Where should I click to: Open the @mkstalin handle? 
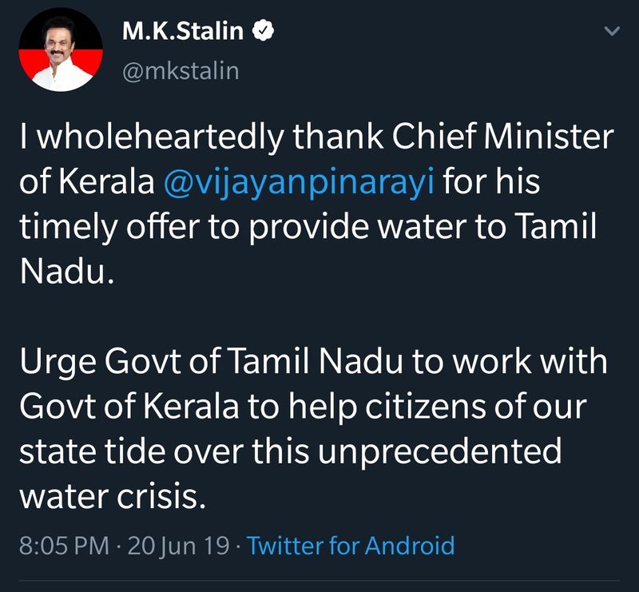180,70
